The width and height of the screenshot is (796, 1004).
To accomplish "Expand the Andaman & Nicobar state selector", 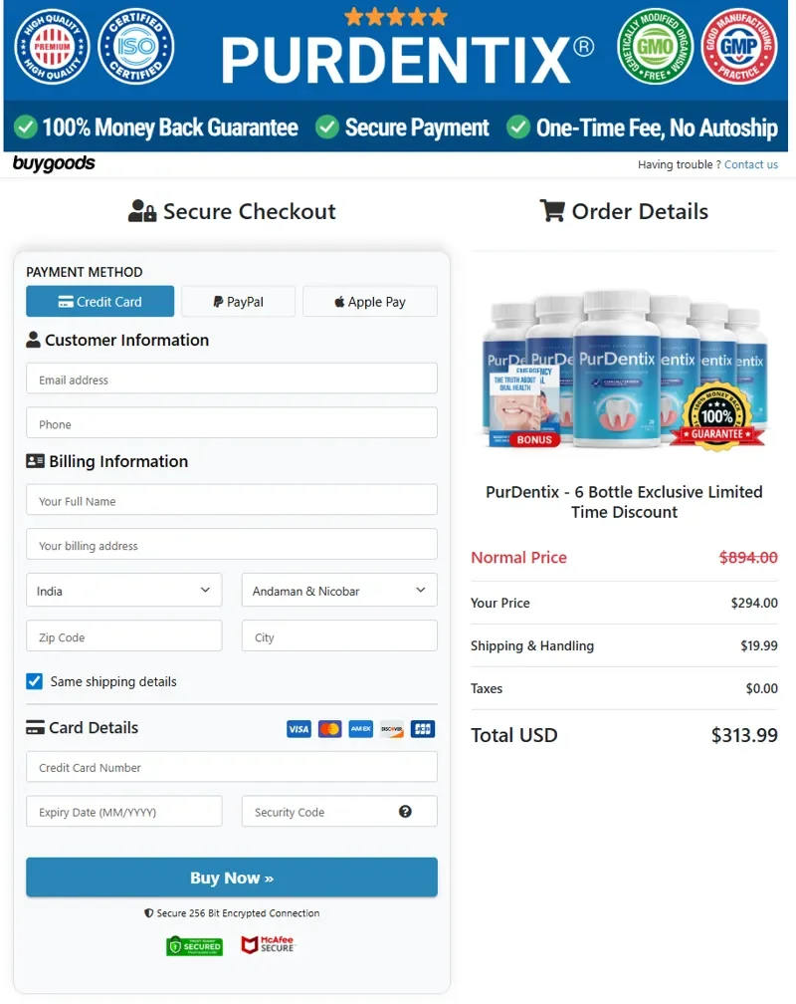I will pos(338,590).
